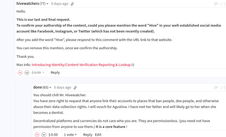Flag the hivewatchers comment

[216, 4]
